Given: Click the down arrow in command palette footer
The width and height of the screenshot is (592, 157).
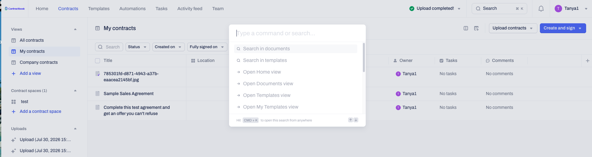Looking at the screenshot, I should pos(356,120).
